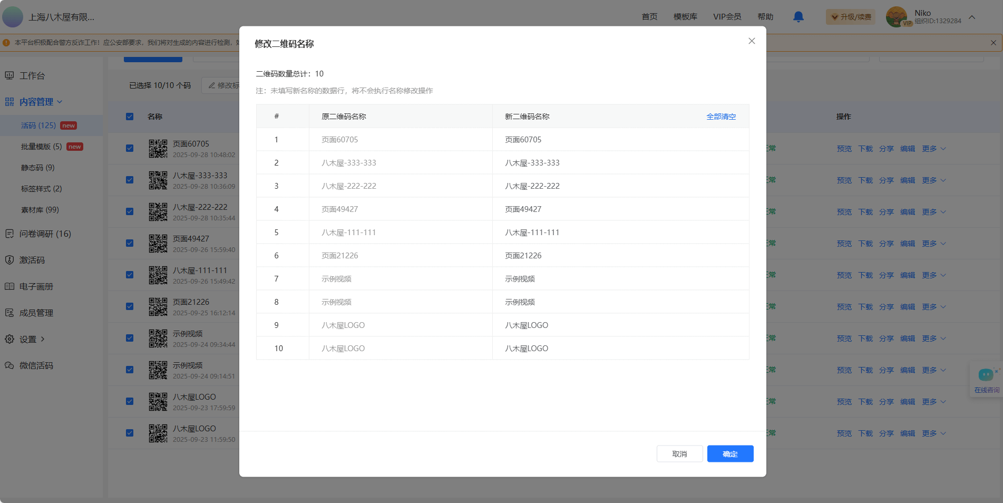Go to 模板库 in top navigation
Image resolution: width=1003 pixels, height=503 pixels.
coord(685,17)
